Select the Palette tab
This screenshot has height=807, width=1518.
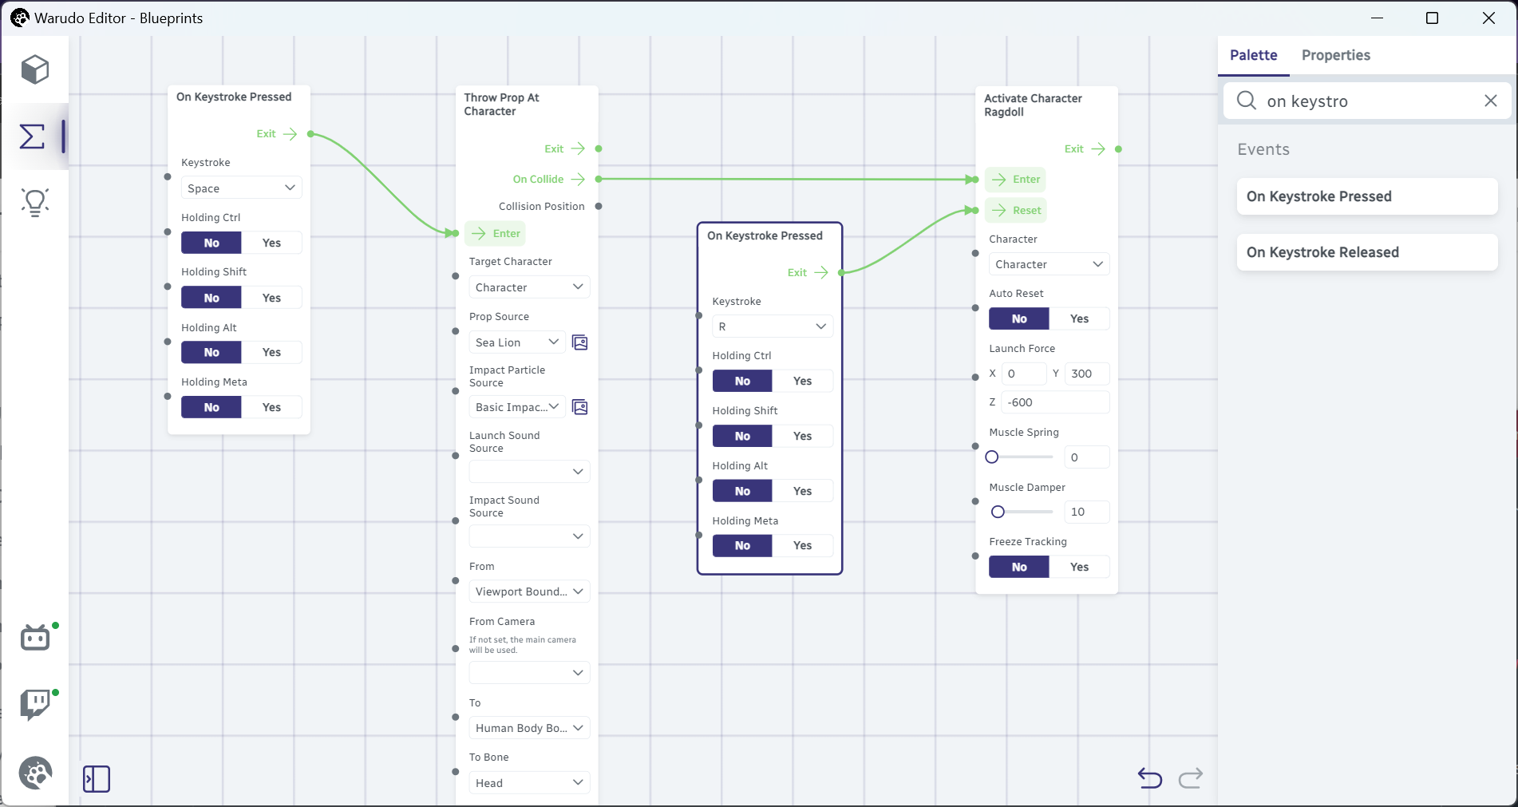(1253, 55)
